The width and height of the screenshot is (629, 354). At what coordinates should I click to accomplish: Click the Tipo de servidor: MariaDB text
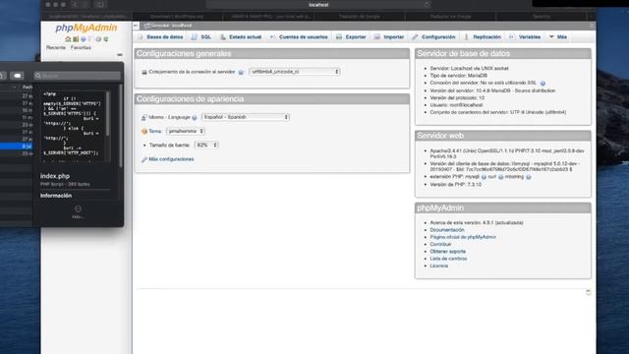459,76
